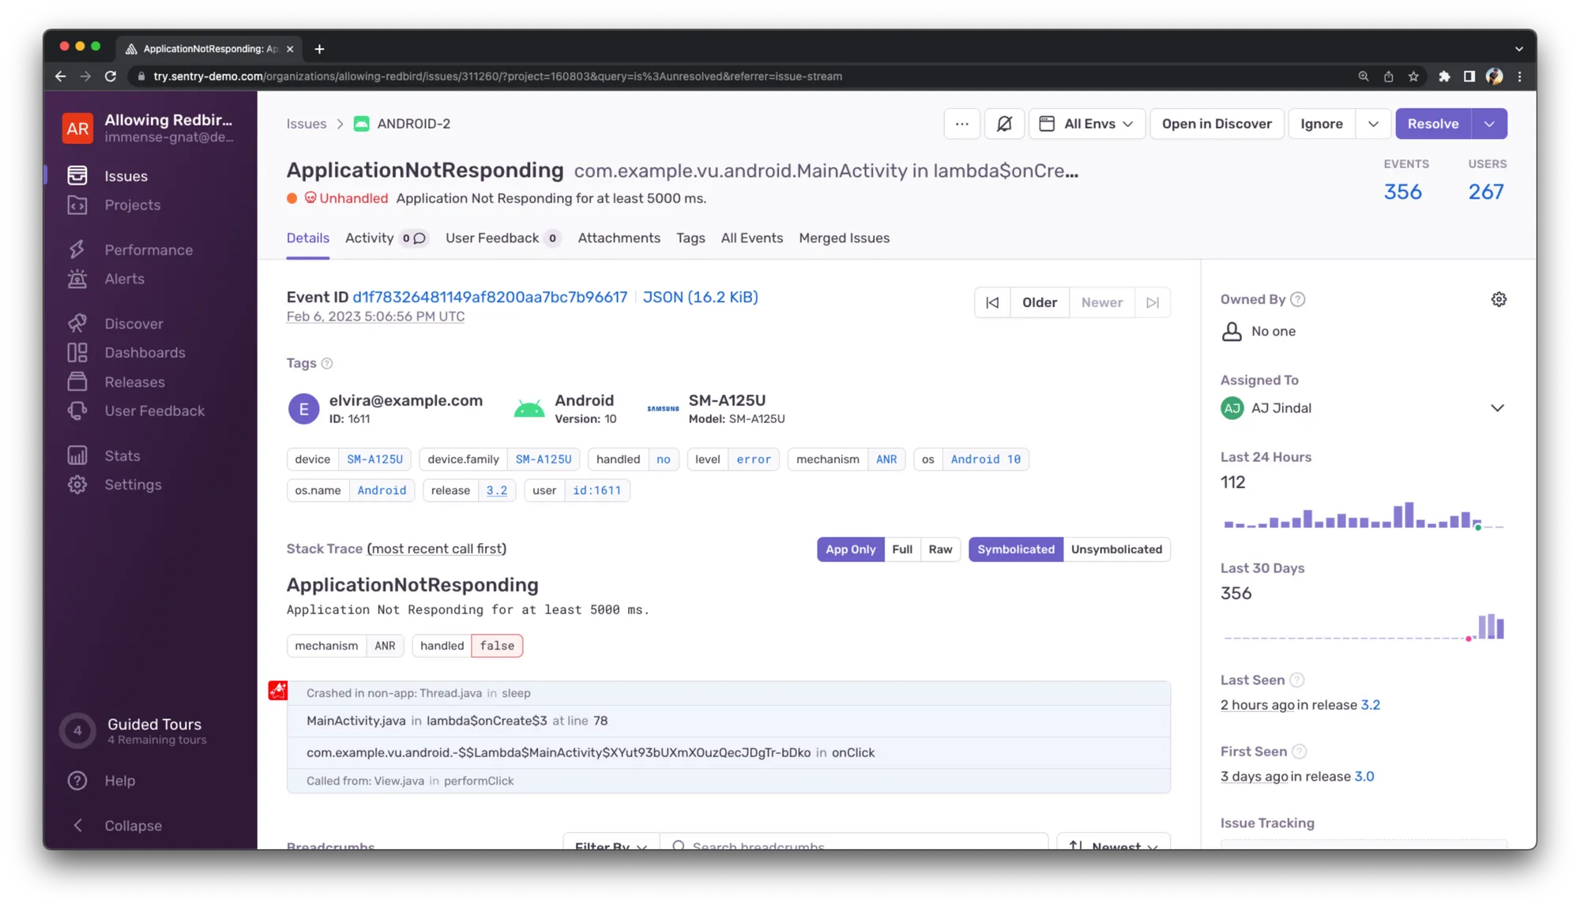The image size is (1580, 907).
Task: Click the Last 24 Hours bar chart
Action: pos(1363,517)
